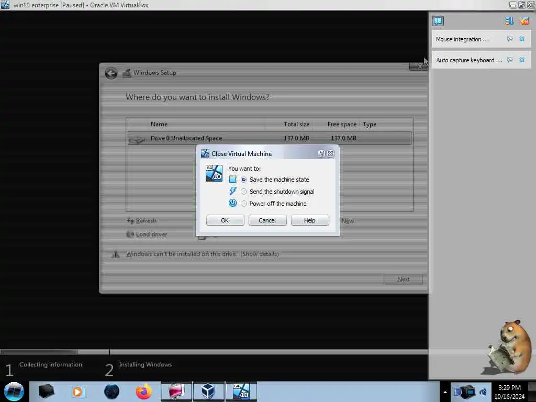Image resolution: width=536 pixels, height=402 pixels.
Task: Click the Free space column header
Action: (x=342, y=125)
